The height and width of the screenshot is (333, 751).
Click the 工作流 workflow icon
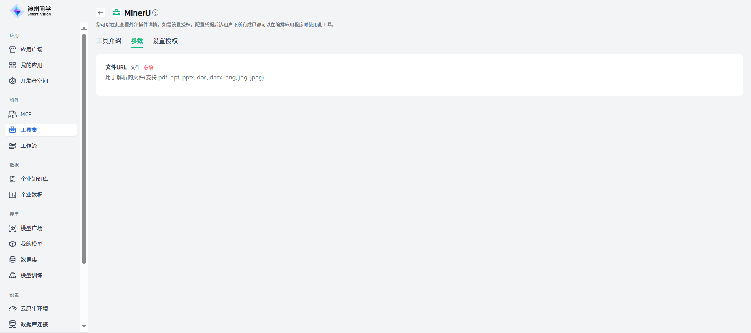[x=13, y=146]
